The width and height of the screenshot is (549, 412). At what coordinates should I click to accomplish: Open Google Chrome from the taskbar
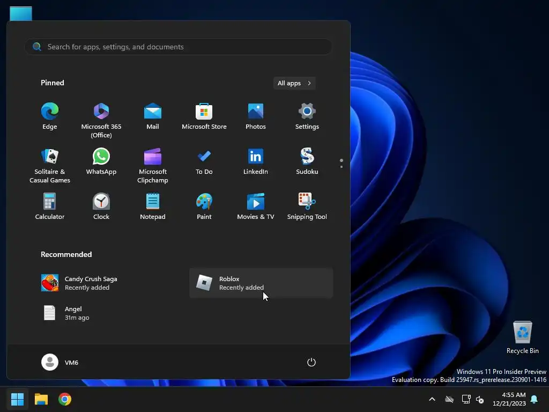(65, 399)
